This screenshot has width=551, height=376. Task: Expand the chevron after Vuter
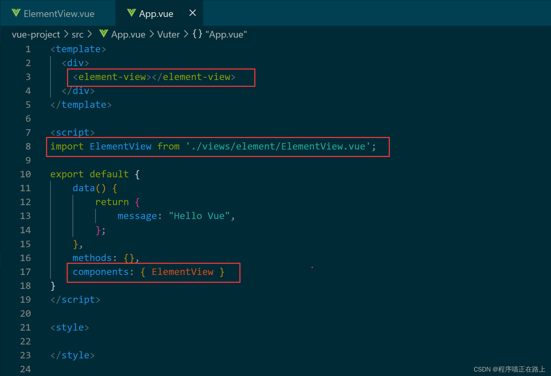(186, 34)
